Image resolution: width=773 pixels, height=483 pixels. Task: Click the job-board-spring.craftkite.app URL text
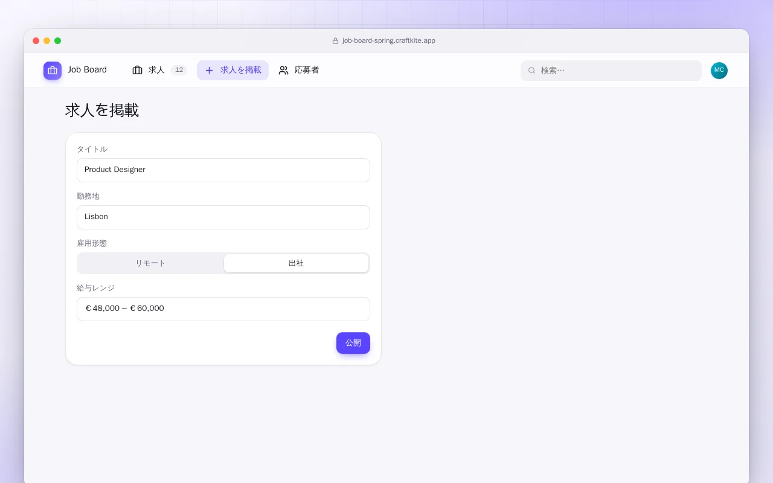(x=389, y=41)
